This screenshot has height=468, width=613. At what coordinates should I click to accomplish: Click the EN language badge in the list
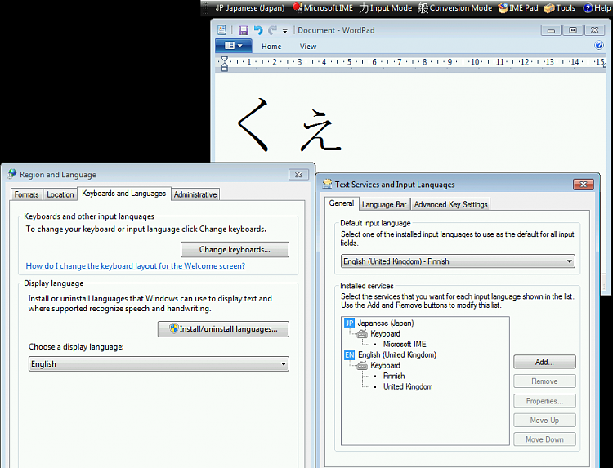point(349,354)
